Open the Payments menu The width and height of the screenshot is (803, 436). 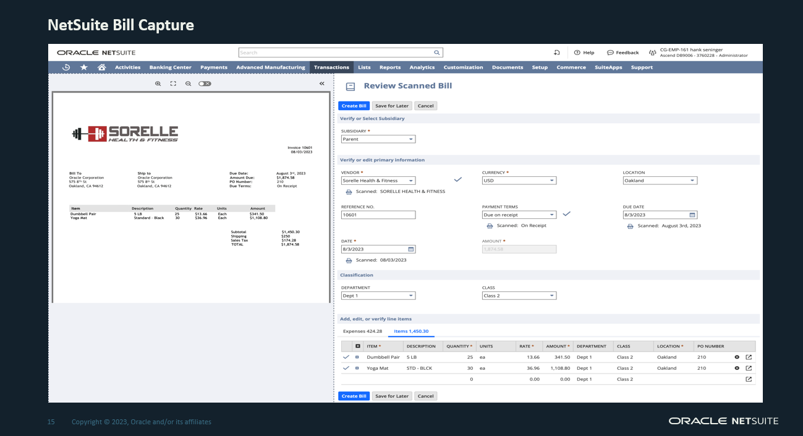click(214, 67)
